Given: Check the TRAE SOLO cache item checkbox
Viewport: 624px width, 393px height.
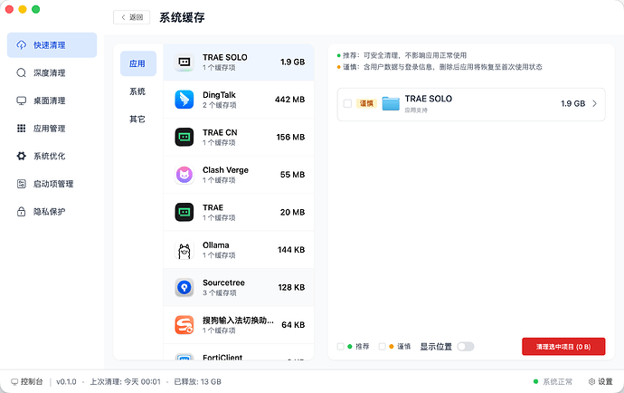Looking at the screenshot, I should tap(347, 103).
